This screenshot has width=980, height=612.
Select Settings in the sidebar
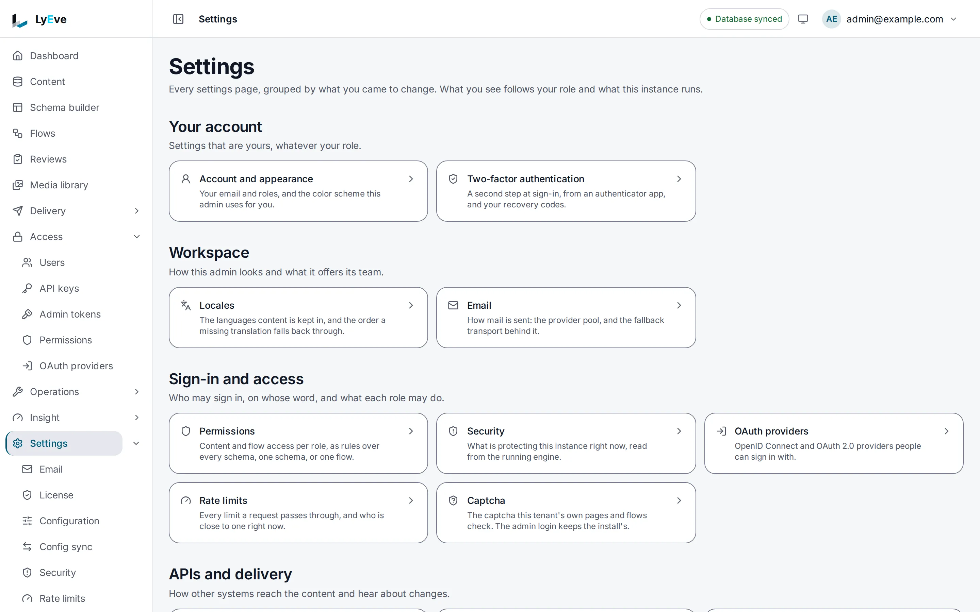(x=64, y=443)
